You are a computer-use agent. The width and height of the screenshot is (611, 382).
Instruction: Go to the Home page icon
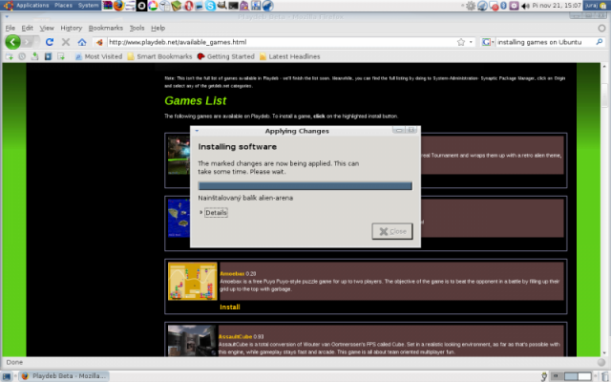click(82, 42)
